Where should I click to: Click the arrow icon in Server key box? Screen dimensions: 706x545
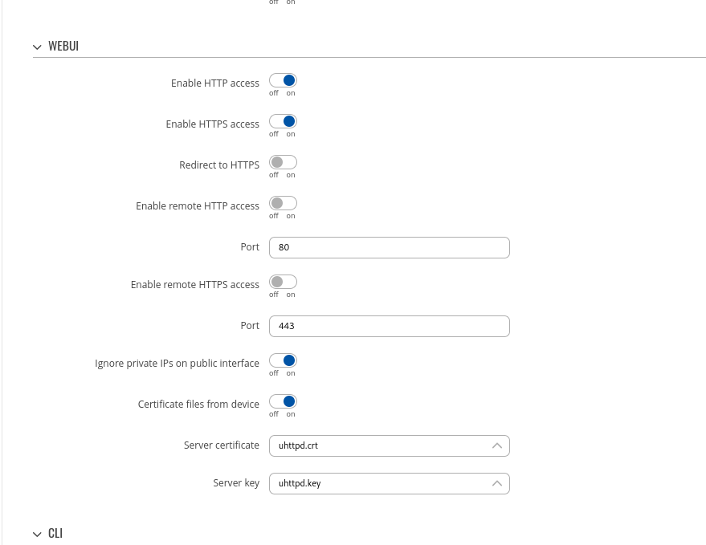(x=497, y=483)
